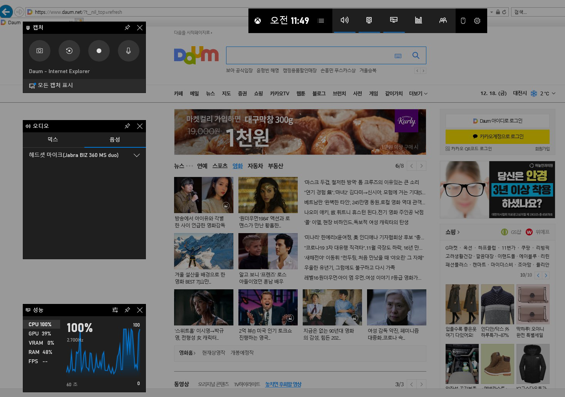Expand the Jabra headset microphone dropdown
Screen dimensions: 565x397
point(136,155)
